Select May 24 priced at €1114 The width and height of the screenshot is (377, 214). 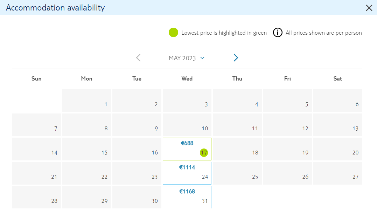(187, 173)
